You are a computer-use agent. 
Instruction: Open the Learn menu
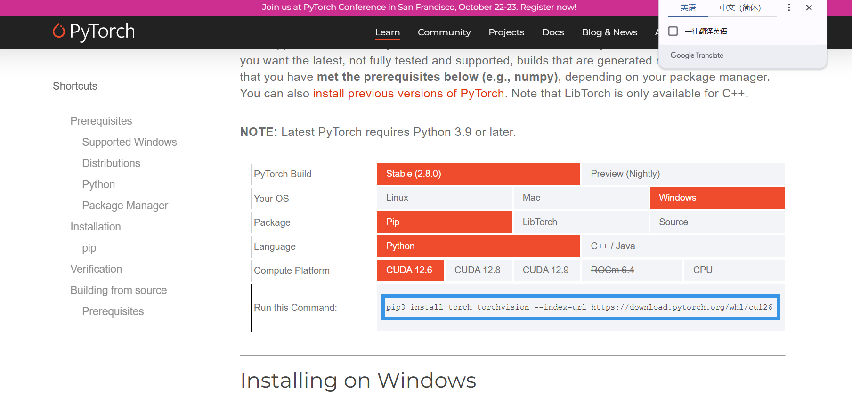[x=388, y=32]
